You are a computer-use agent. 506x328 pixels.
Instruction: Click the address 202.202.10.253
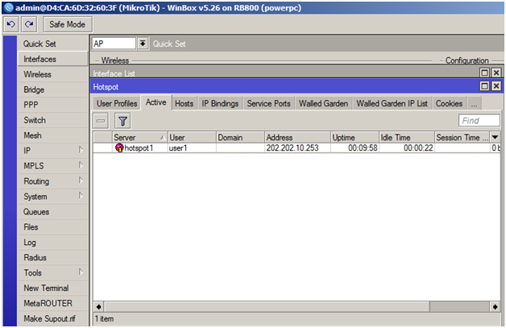[x=292, y=147]
